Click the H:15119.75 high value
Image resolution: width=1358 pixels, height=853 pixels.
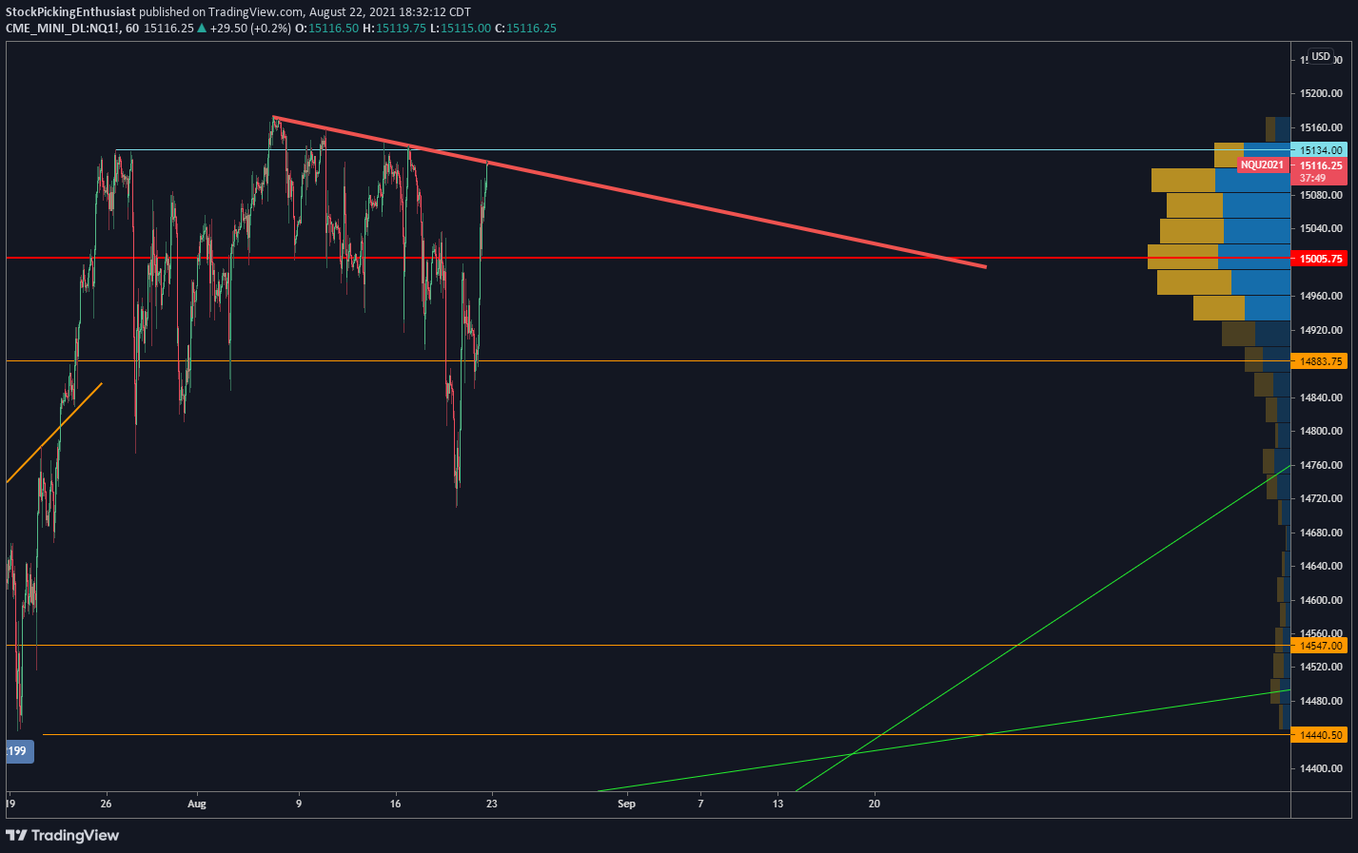(394, 28)
